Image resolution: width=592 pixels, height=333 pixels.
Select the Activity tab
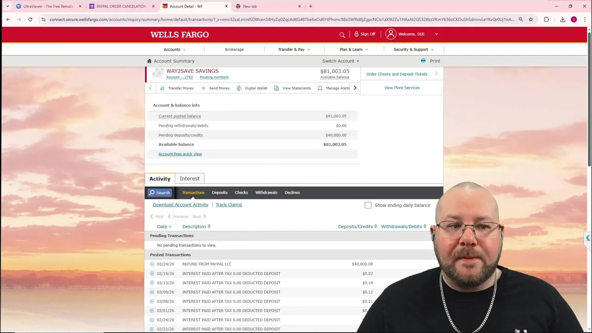coord(160,179)
